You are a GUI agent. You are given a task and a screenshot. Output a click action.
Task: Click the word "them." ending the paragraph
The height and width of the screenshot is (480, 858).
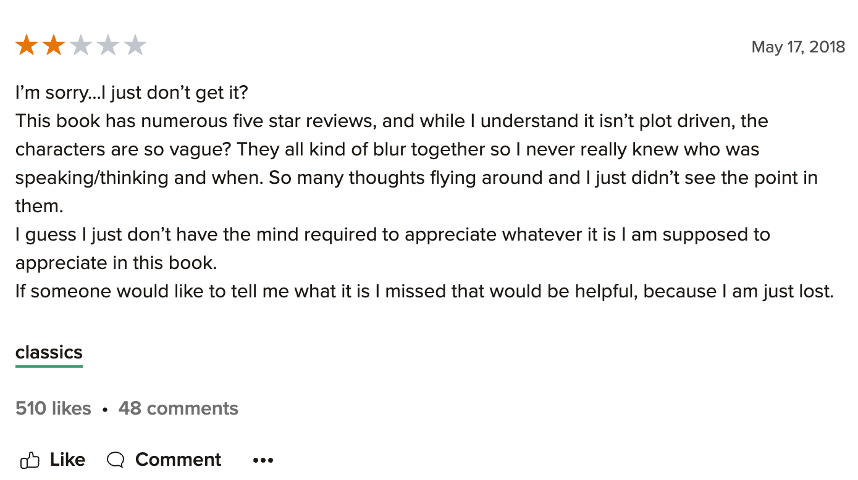[40, 206]
